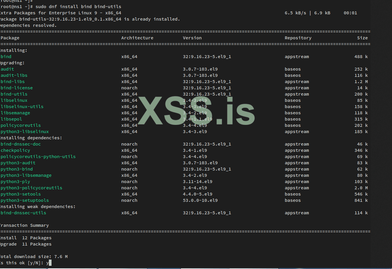Click the 'libselinux' package name in Upgrading list

pos(14,100)
